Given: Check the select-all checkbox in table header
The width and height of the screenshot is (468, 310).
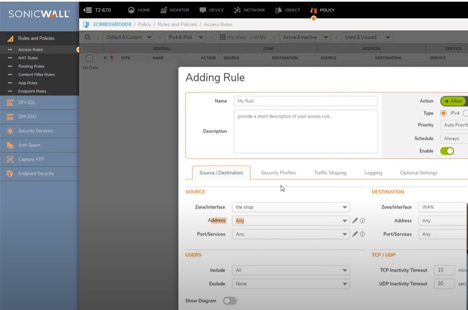Looking at the screenshot, I should click(x=89, y=58).
